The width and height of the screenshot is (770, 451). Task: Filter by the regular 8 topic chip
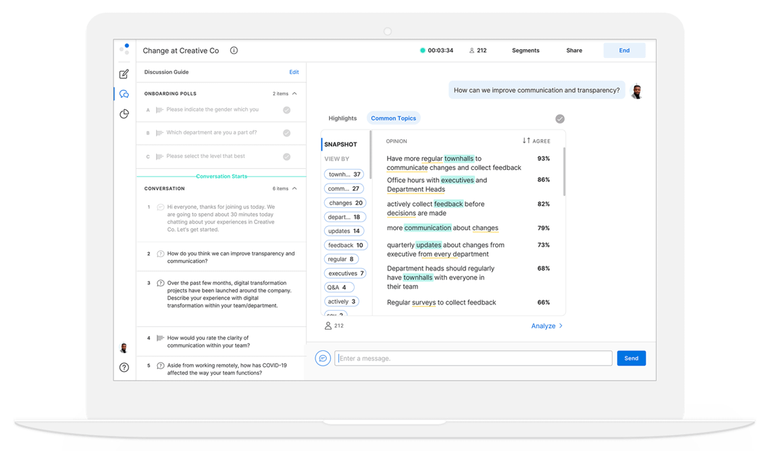pyautogui.click(x=341, y=259)
